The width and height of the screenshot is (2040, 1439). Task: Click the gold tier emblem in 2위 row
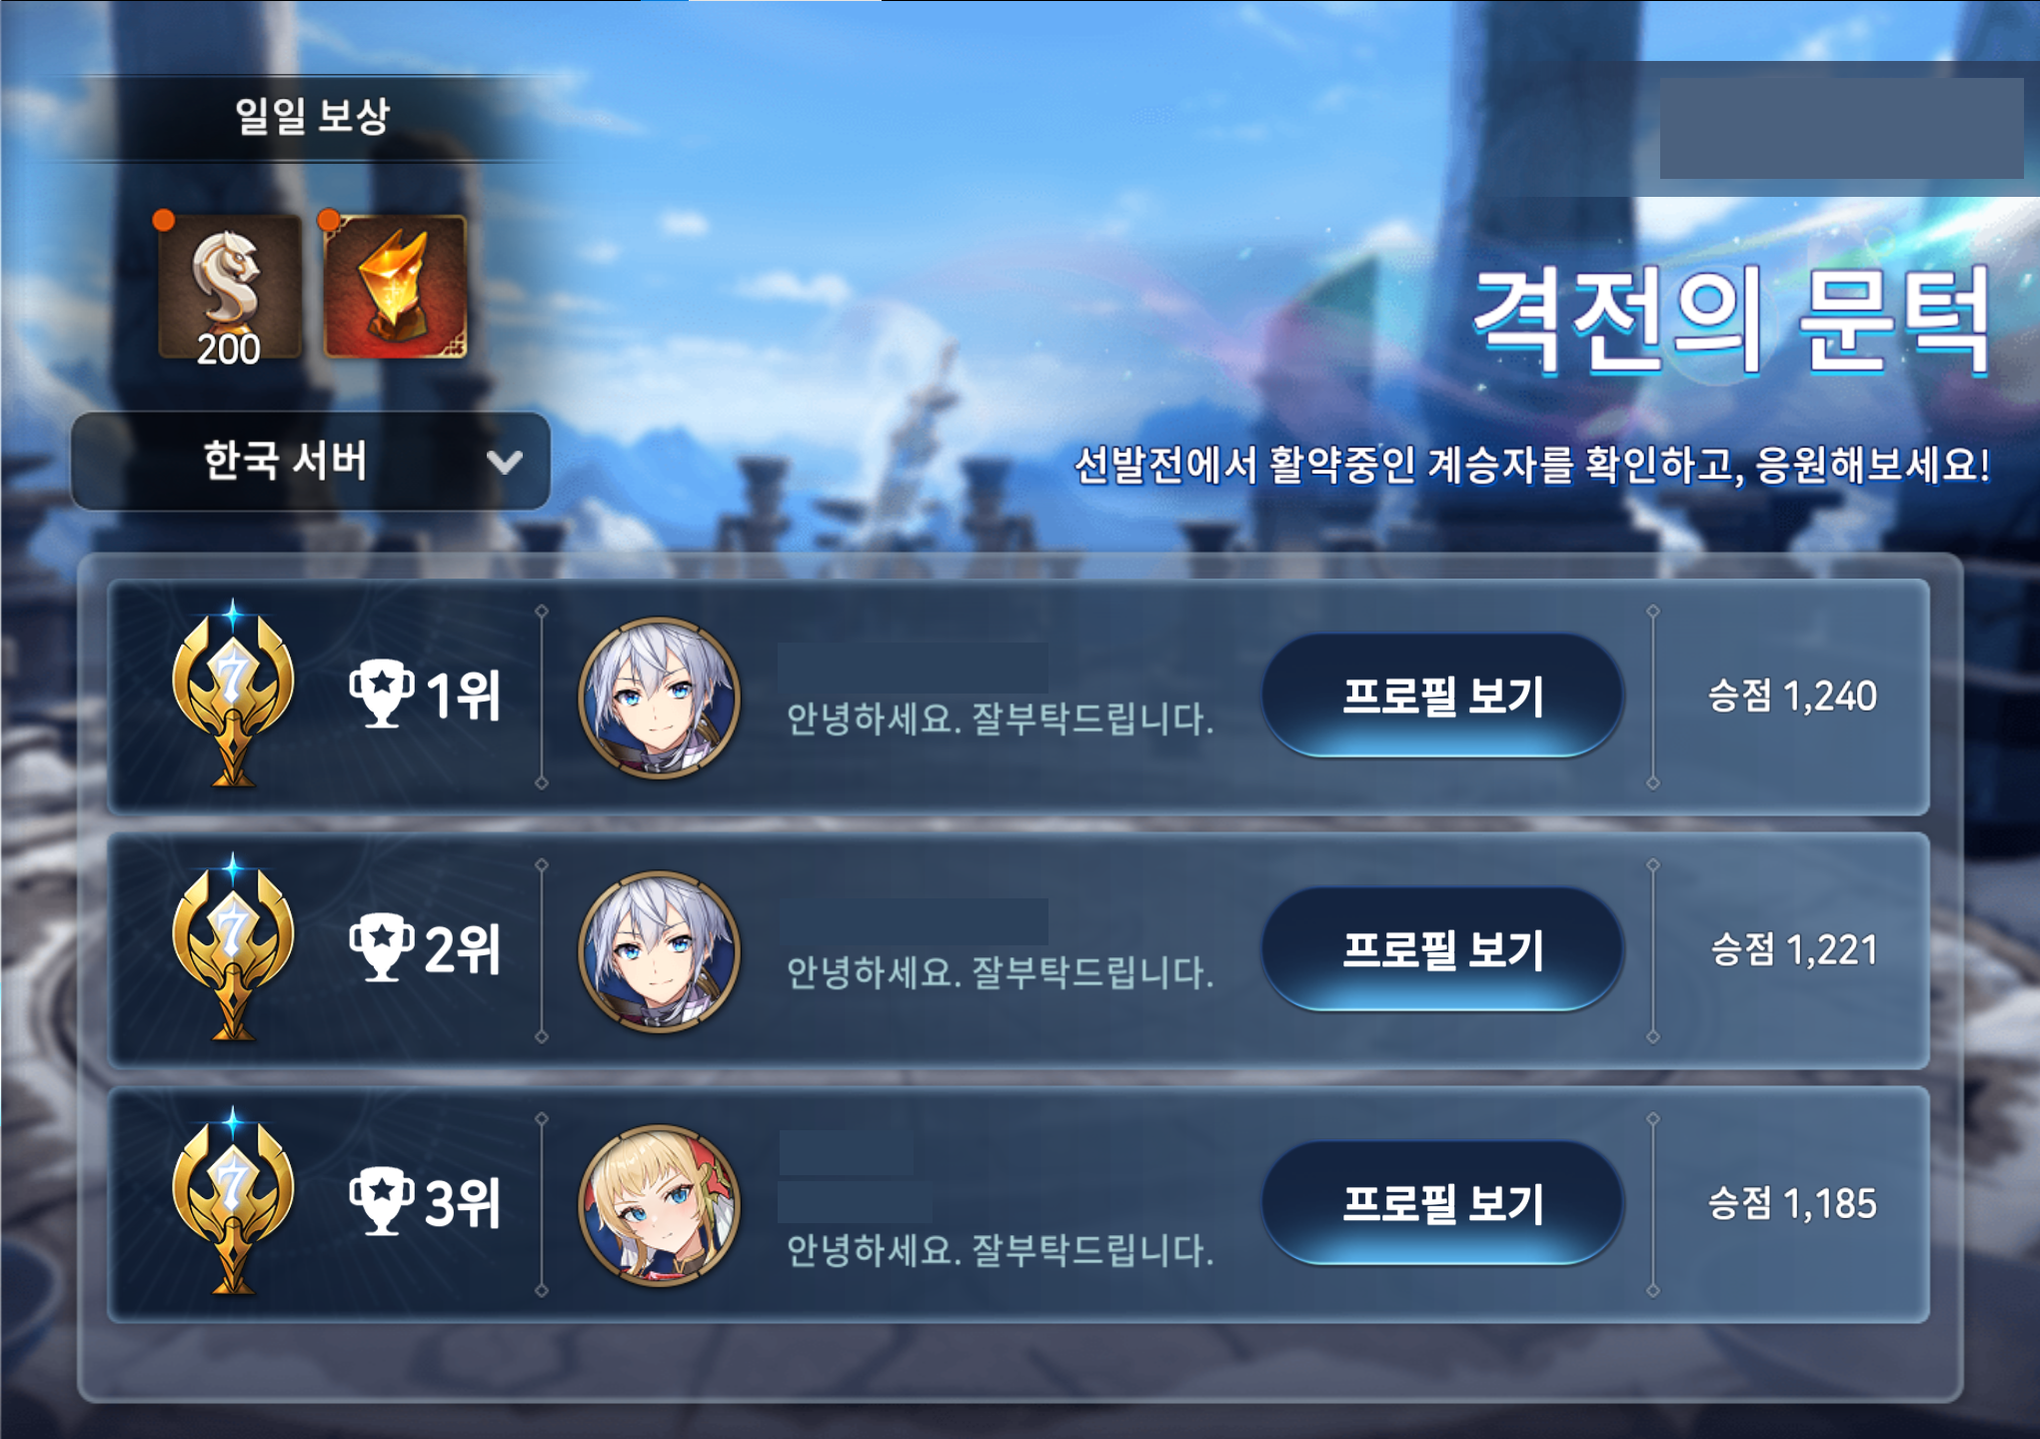(233, 949)
